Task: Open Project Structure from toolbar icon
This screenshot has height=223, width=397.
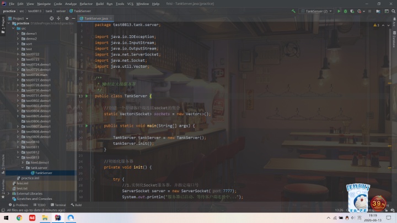Action: point(378,11)
